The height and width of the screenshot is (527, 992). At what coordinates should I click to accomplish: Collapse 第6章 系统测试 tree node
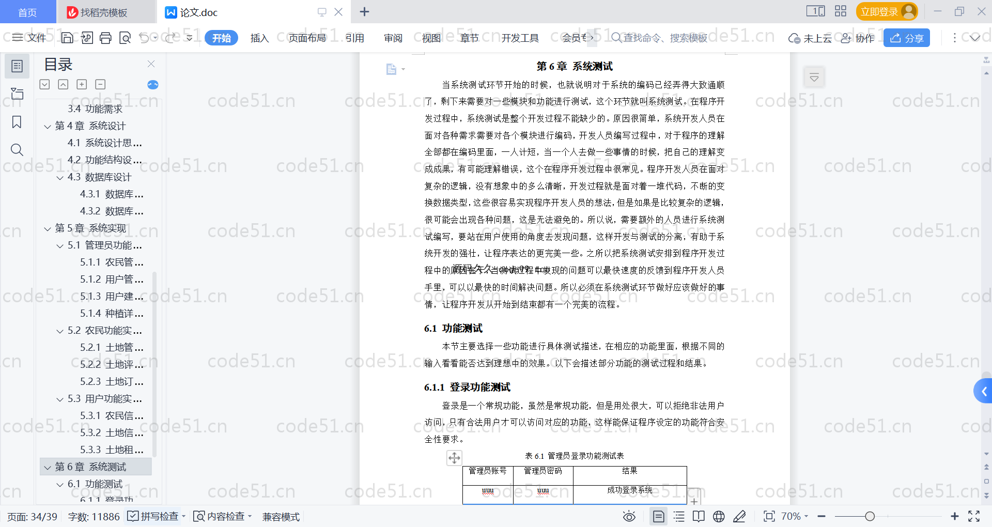(48, 468)
